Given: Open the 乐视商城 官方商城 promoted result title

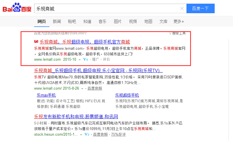Looking at the screenshot, I should tap(85, 42).
